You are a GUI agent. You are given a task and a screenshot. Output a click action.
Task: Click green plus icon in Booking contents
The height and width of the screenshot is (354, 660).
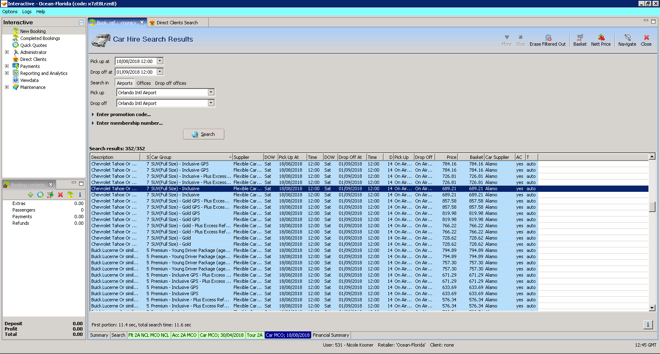pyautogui.click(x=31, y=195)
